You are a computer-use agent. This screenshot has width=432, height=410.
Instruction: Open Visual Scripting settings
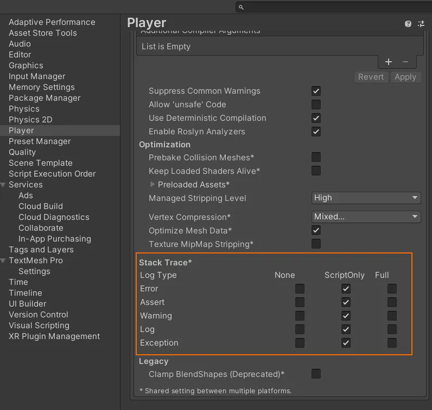point(39,326)
